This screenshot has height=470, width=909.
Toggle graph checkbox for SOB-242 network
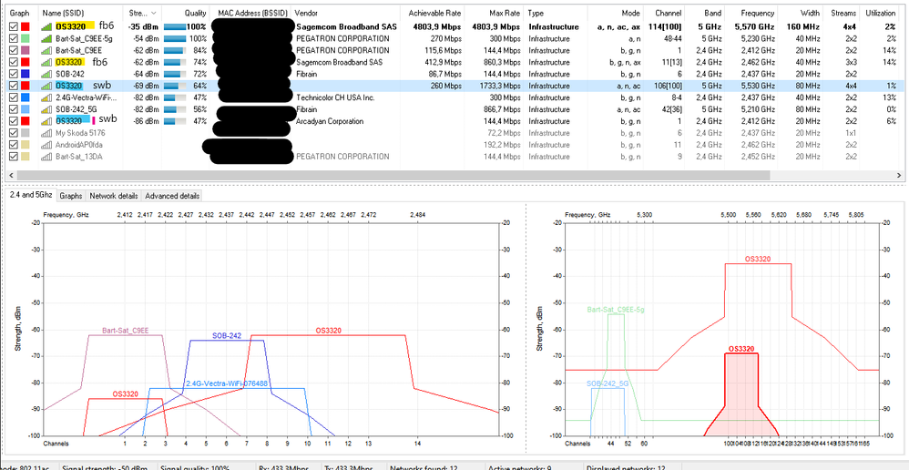(13, 73)
